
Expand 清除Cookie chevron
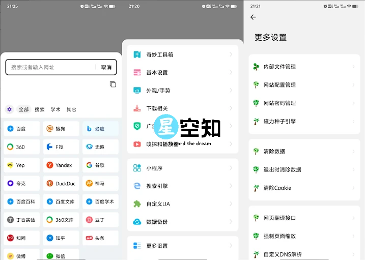[x=353, y=188]
